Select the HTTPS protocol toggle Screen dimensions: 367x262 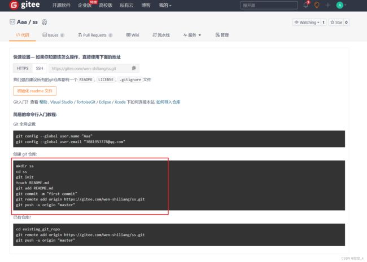(23, 68)
